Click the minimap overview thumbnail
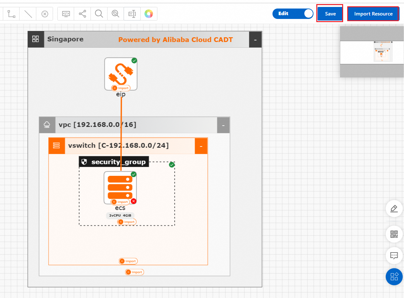The width and height of the screenshot is (404, 298). [372, 52]
